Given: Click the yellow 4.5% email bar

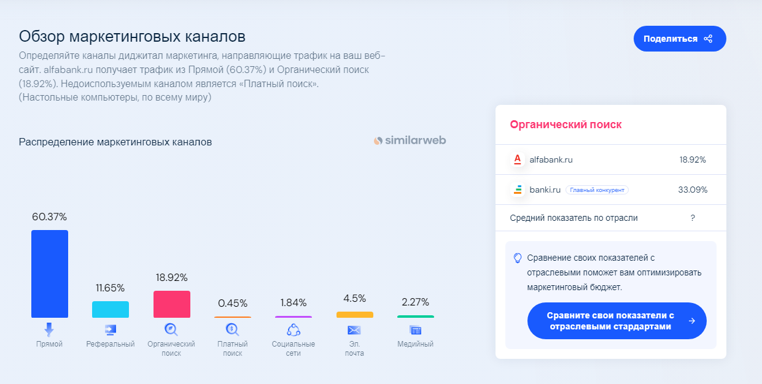Looking at the screenshot, I should (x=354, y=315).
